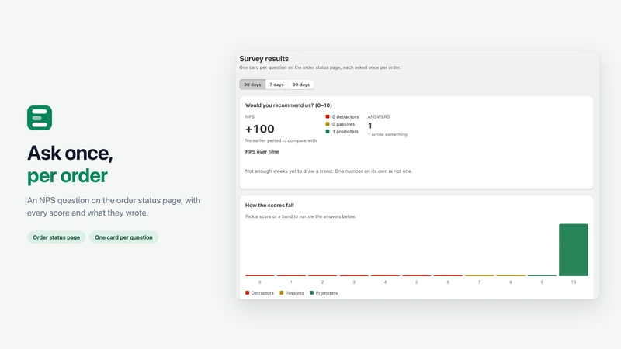Screen dimensions: 621x349
Task: Click the +100 NPS score value
Action: pyautogui.click(x=260, y=129)
